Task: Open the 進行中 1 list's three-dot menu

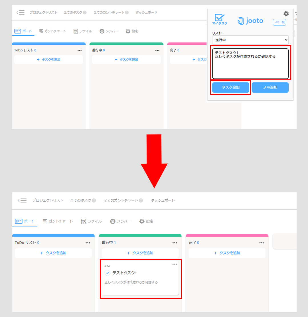Action: [x=175, y=243]
